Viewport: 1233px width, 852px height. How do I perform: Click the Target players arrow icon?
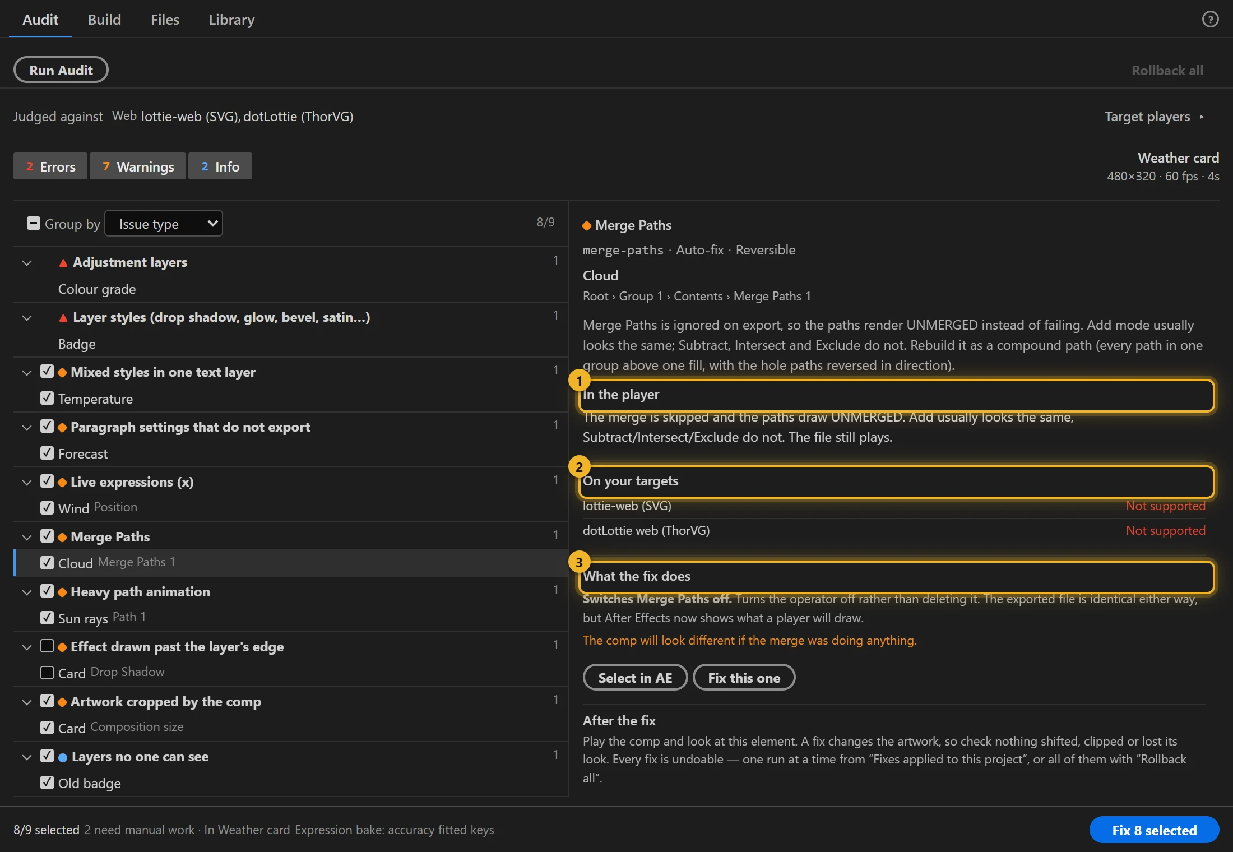tap(1202, 117)
